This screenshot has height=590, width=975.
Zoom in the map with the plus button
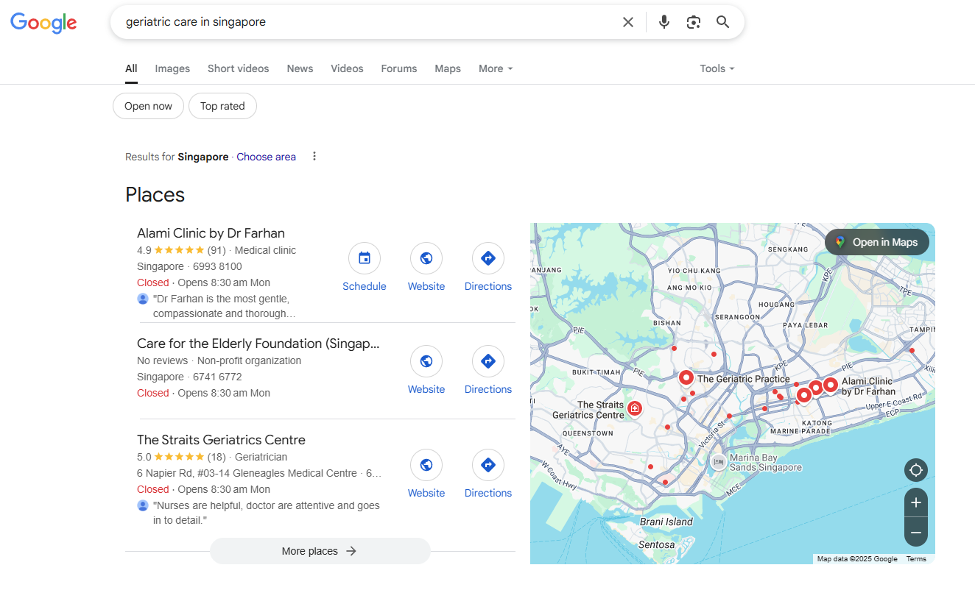pos(916,502)
